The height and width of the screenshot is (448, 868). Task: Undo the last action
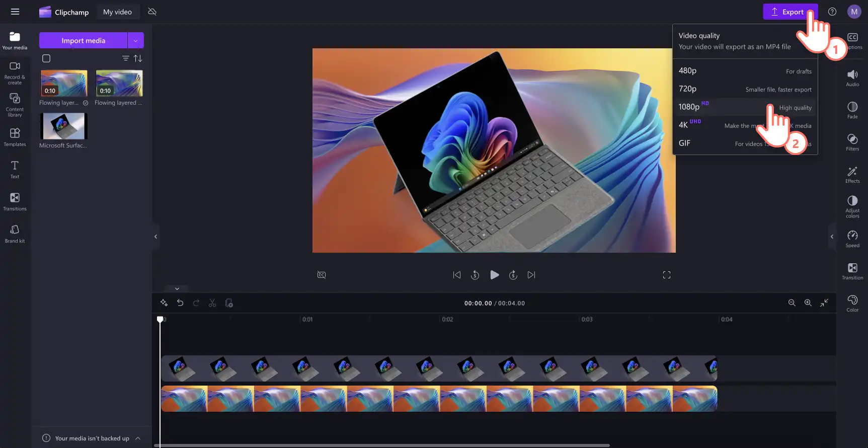pos(180,303)
